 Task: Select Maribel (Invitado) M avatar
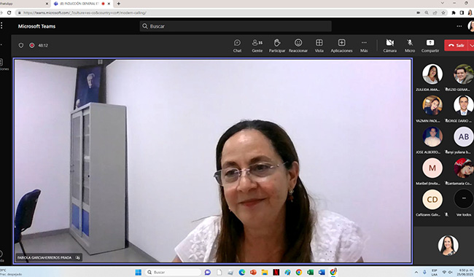click(x=432, y=168)
